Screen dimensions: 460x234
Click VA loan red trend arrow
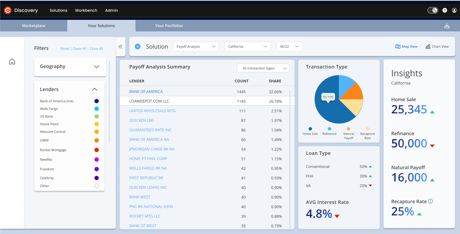pyautogui.click(x=370, y=186)
